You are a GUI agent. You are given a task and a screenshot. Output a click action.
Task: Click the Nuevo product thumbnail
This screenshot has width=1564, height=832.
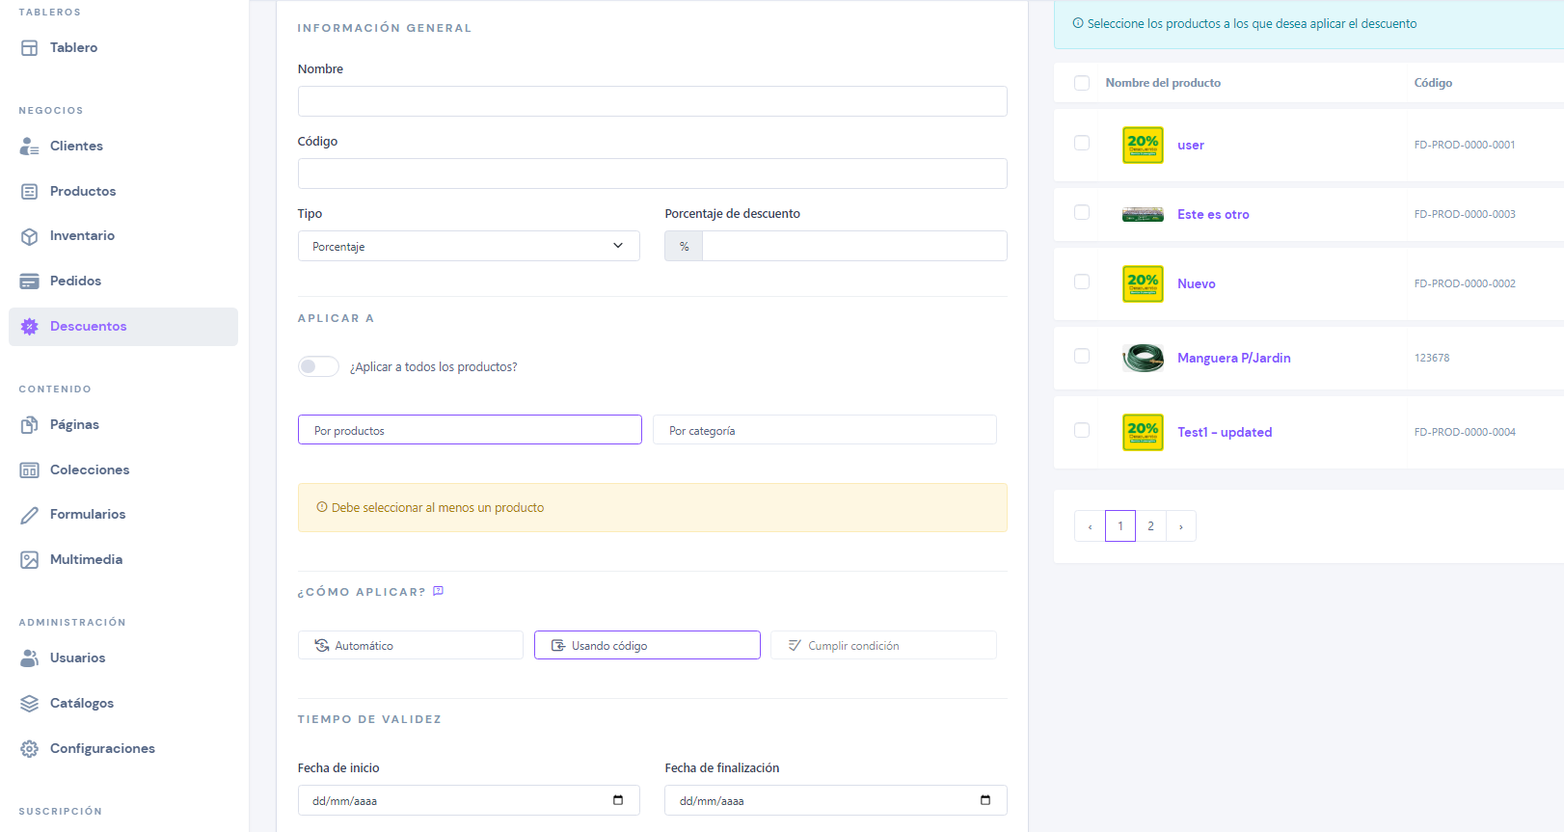point(1143,283)
